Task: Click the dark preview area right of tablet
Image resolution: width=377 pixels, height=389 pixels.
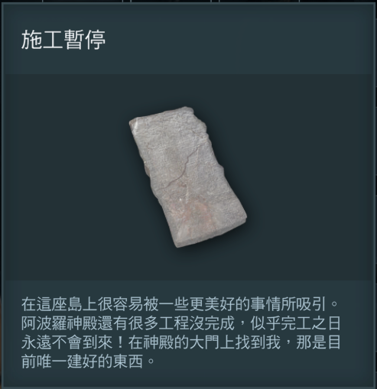Action: pos(310,177)
